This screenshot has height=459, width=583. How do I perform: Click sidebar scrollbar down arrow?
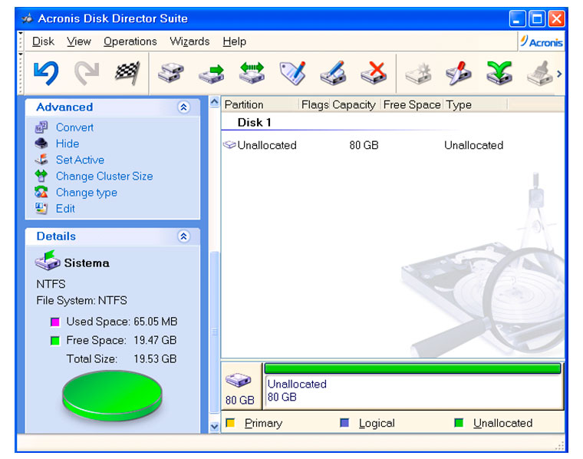click(x=215, y=426)
